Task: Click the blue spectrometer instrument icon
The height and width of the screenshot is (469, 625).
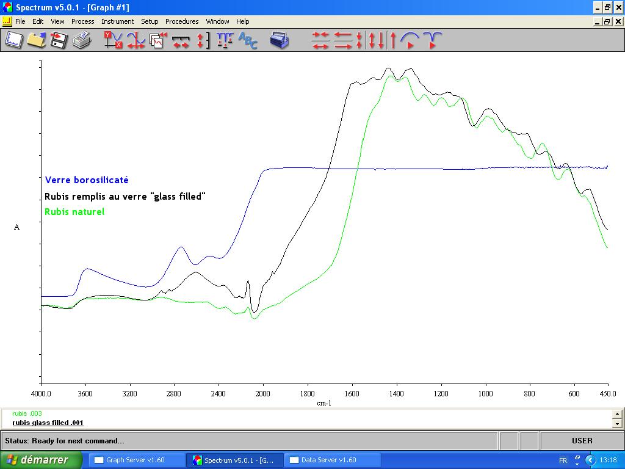Action: tap(280, 40)
